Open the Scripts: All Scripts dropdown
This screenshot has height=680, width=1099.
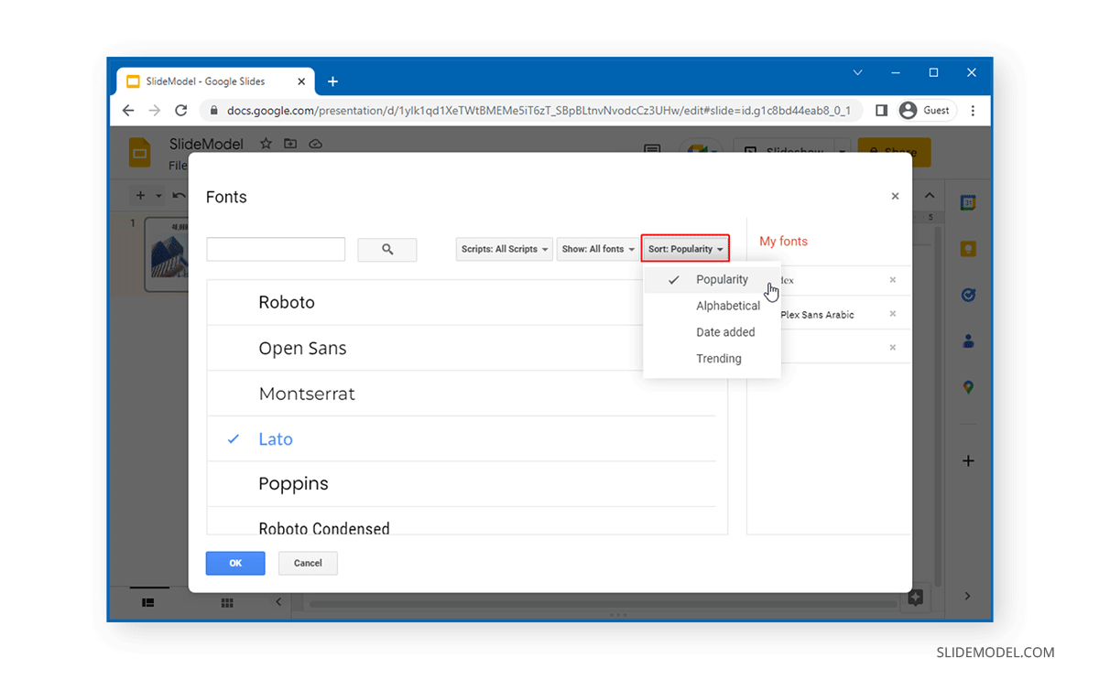504,248
